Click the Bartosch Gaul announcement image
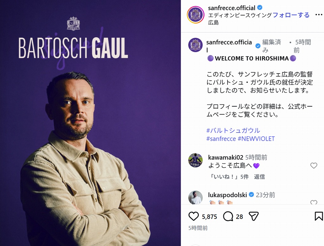 [90, 123]
